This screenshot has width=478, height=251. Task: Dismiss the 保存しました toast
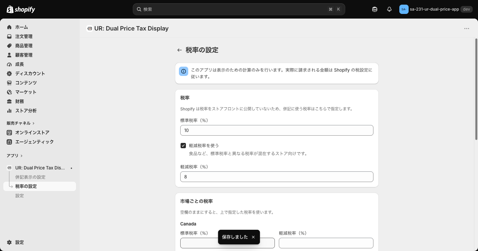point(253,237)
